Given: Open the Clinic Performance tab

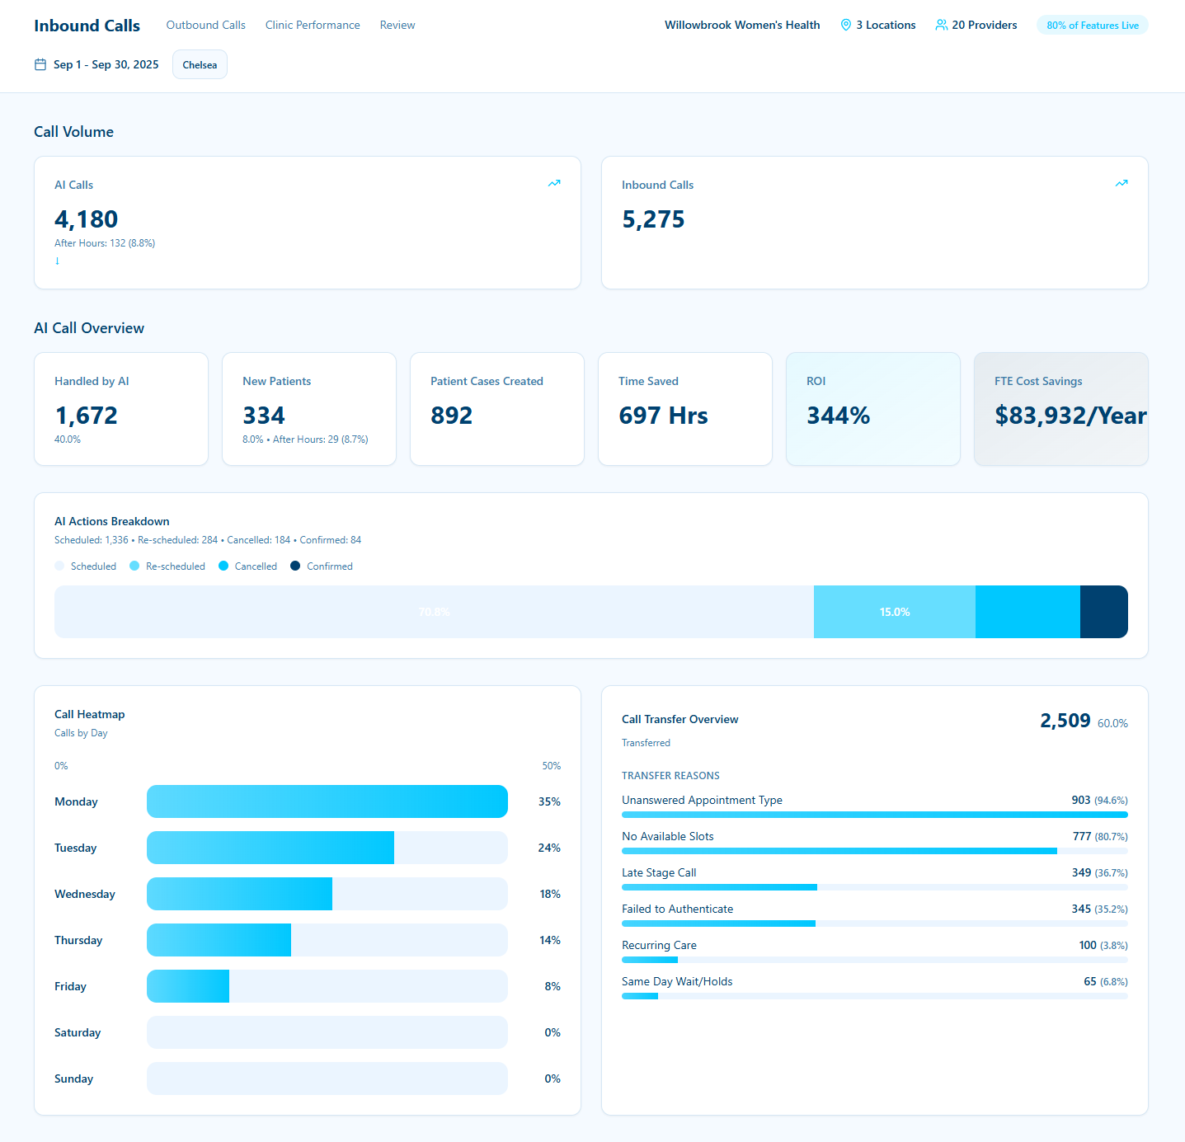Looking at the screenshot, I should click(x=313, y=25).
